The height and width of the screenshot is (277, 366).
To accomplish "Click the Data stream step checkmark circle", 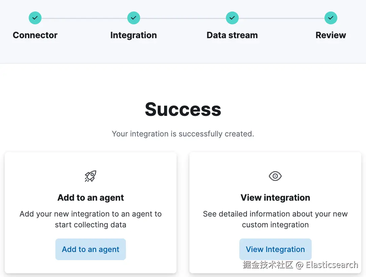I will pyautogui.click(x=232, y=18).
